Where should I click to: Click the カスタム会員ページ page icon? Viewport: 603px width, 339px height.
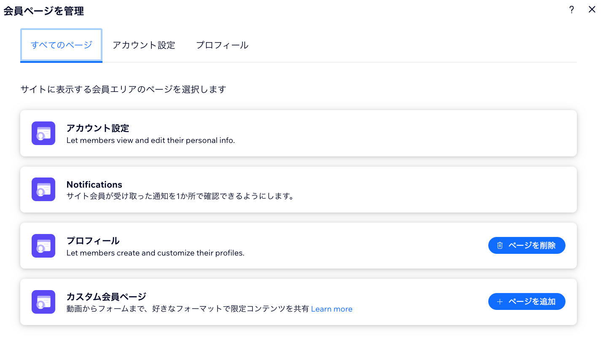(43, 301)
